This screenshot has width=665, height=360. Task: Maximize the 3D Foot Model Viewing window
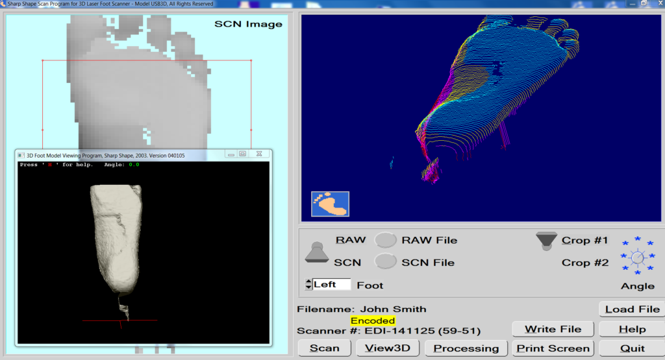click(242, 154)
